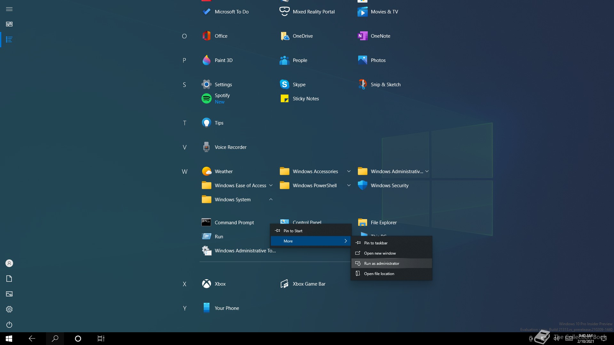This screenshot has width=614, height=345.
Task: Launch Voice Recorder icon
Action: 207,147
